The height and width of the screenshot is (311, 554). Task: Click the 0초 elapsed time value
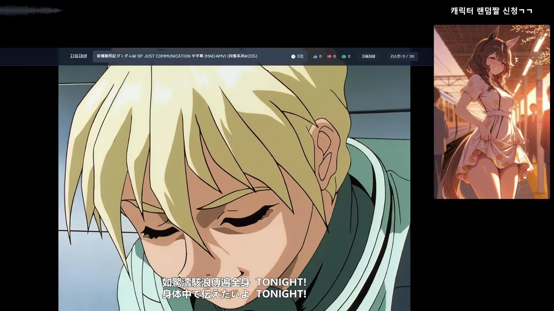tap(300, 57)
